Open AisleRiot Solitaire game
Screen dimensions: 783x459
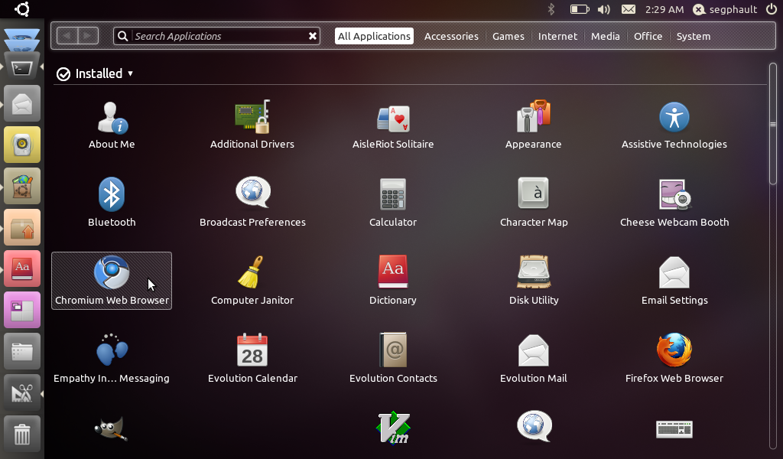392,124
